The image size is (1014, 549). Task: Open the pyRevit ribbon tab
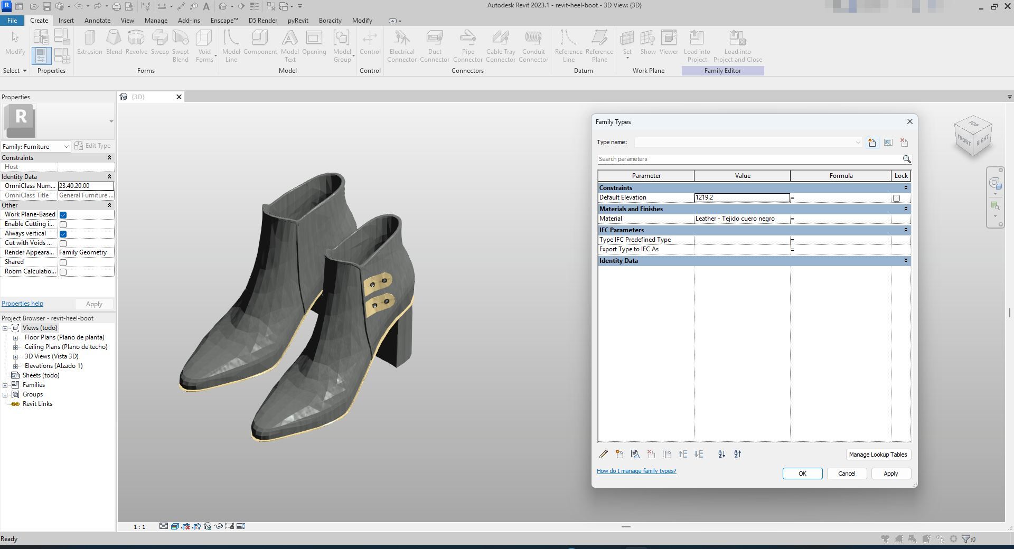tap(298, 21)
